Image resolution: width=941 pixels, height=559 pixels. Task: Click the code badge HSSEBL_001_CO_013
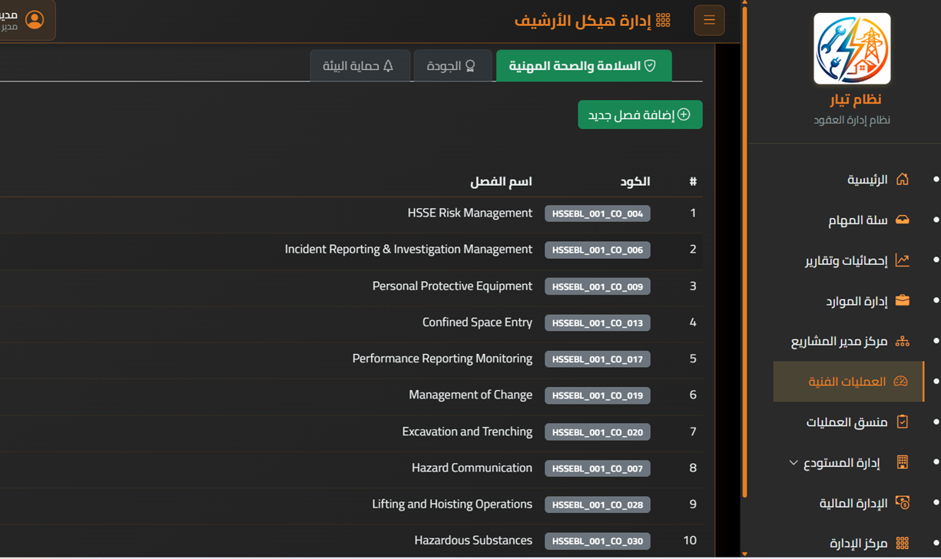tap(598, 322)
